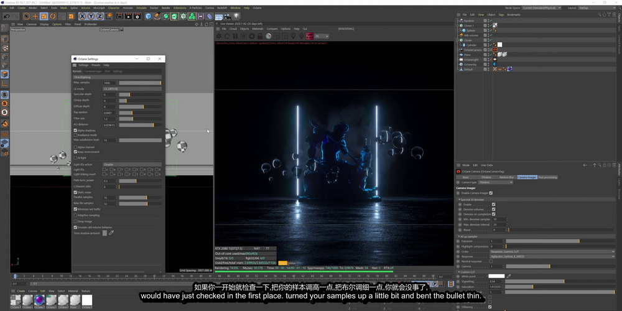The image size is (622, 311).
Task: Toggle lock resolution padlock in Live Viewer
Action: (260, 36)
